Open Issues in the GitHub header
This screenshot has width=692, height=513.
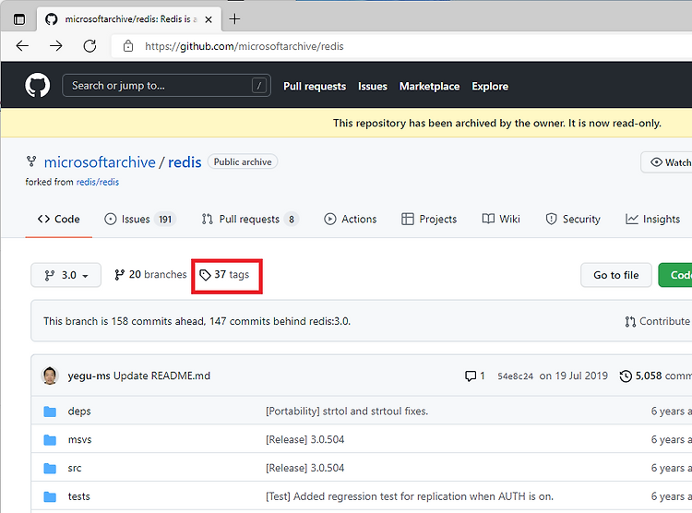(373, 87)
